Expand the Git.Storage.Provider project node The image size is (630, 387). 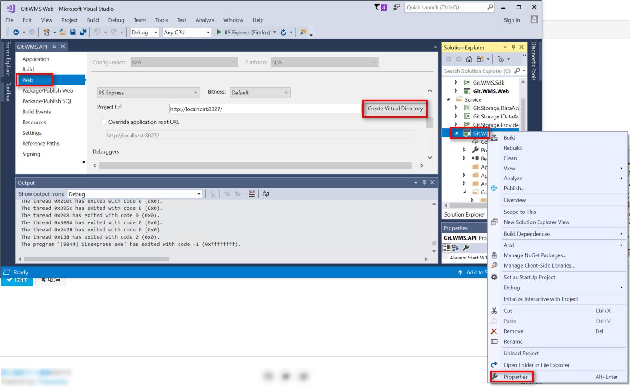[456, 125]
